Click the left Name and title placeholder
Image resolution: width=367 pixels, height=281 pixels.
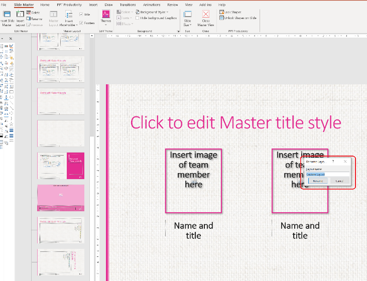click(193, 230)
